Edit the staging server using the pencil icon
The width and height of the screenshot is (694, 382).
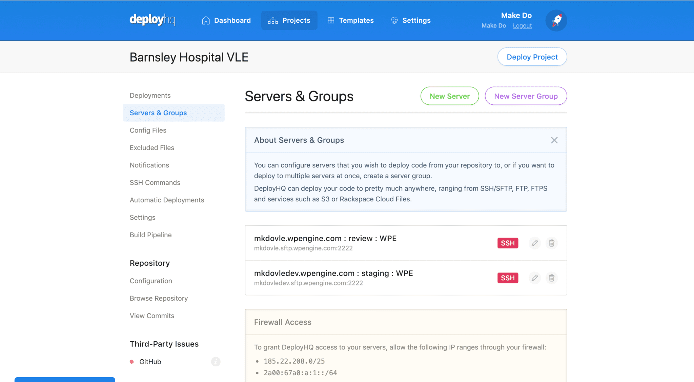coord(535,278)
